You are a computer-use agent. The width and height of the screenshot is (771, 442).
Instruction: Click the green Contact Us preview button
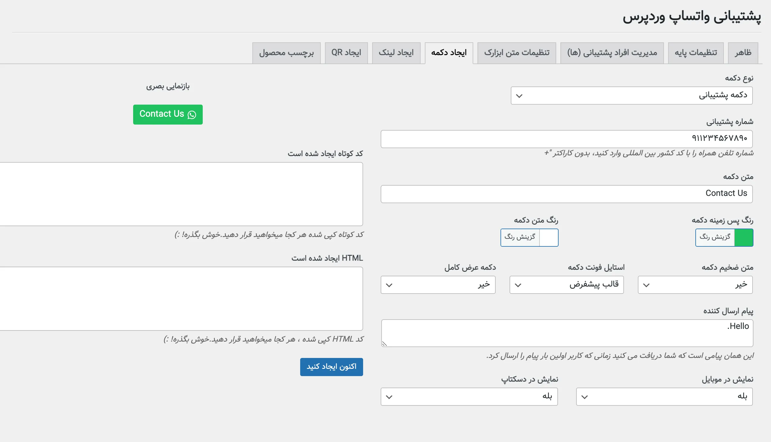point(168,115)
